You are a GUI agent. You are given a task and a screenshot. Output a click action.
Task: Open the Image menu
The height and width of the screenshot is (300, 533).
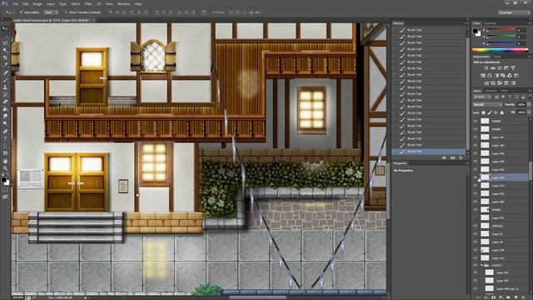[x=37, y=3]
